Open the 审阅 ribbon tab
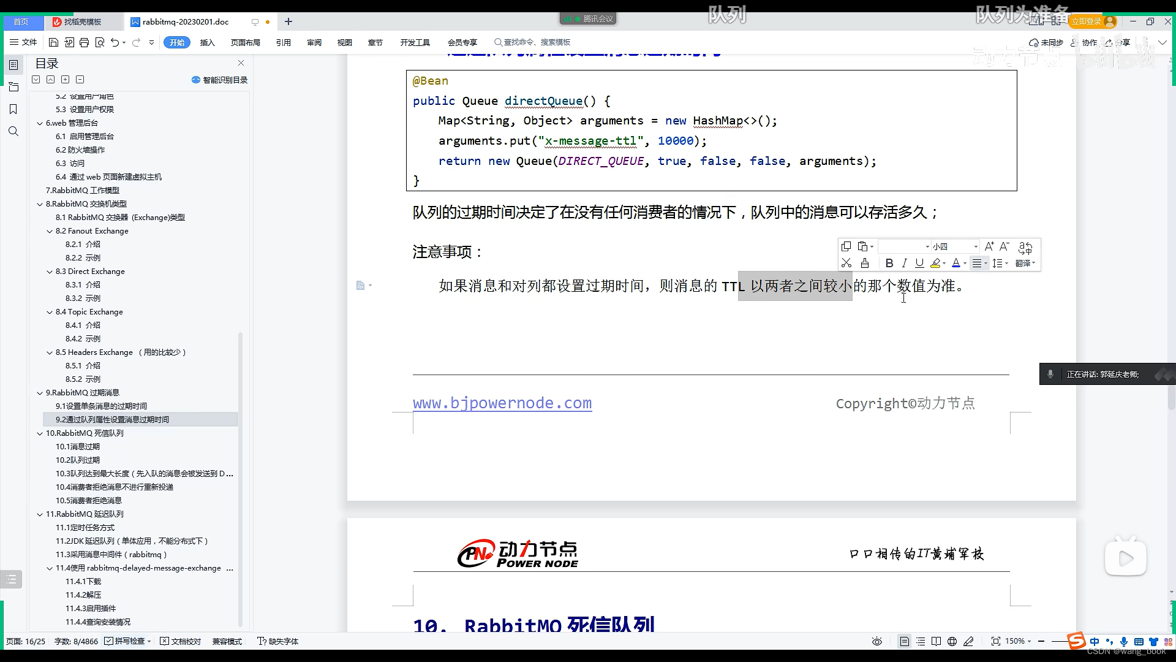This screenshot has width=1176, height=662. pyautogui.click(x=314, y=42)
